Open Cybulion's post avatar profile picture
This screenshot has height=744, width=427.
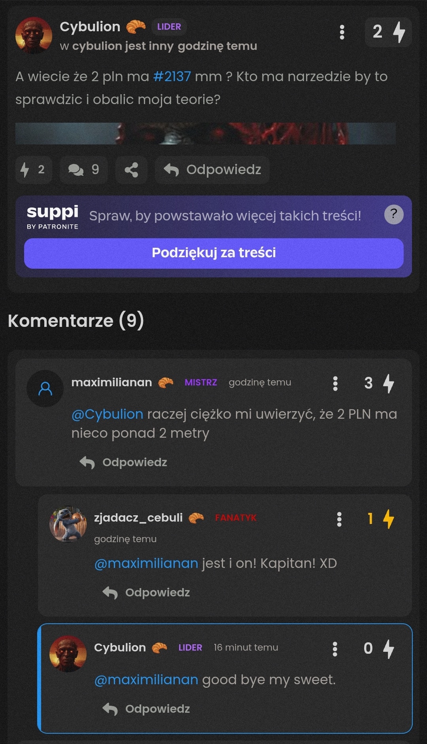(34, 35)
